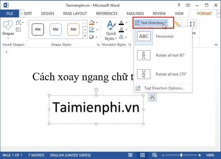Open Ribbon Display Options
The width and height of the screenshot is (221, 159).
tap(188, 5)
